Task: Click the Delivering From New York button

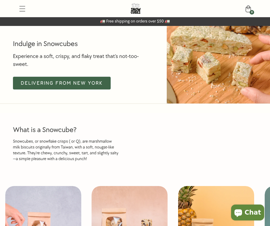Action: [62, 83]
